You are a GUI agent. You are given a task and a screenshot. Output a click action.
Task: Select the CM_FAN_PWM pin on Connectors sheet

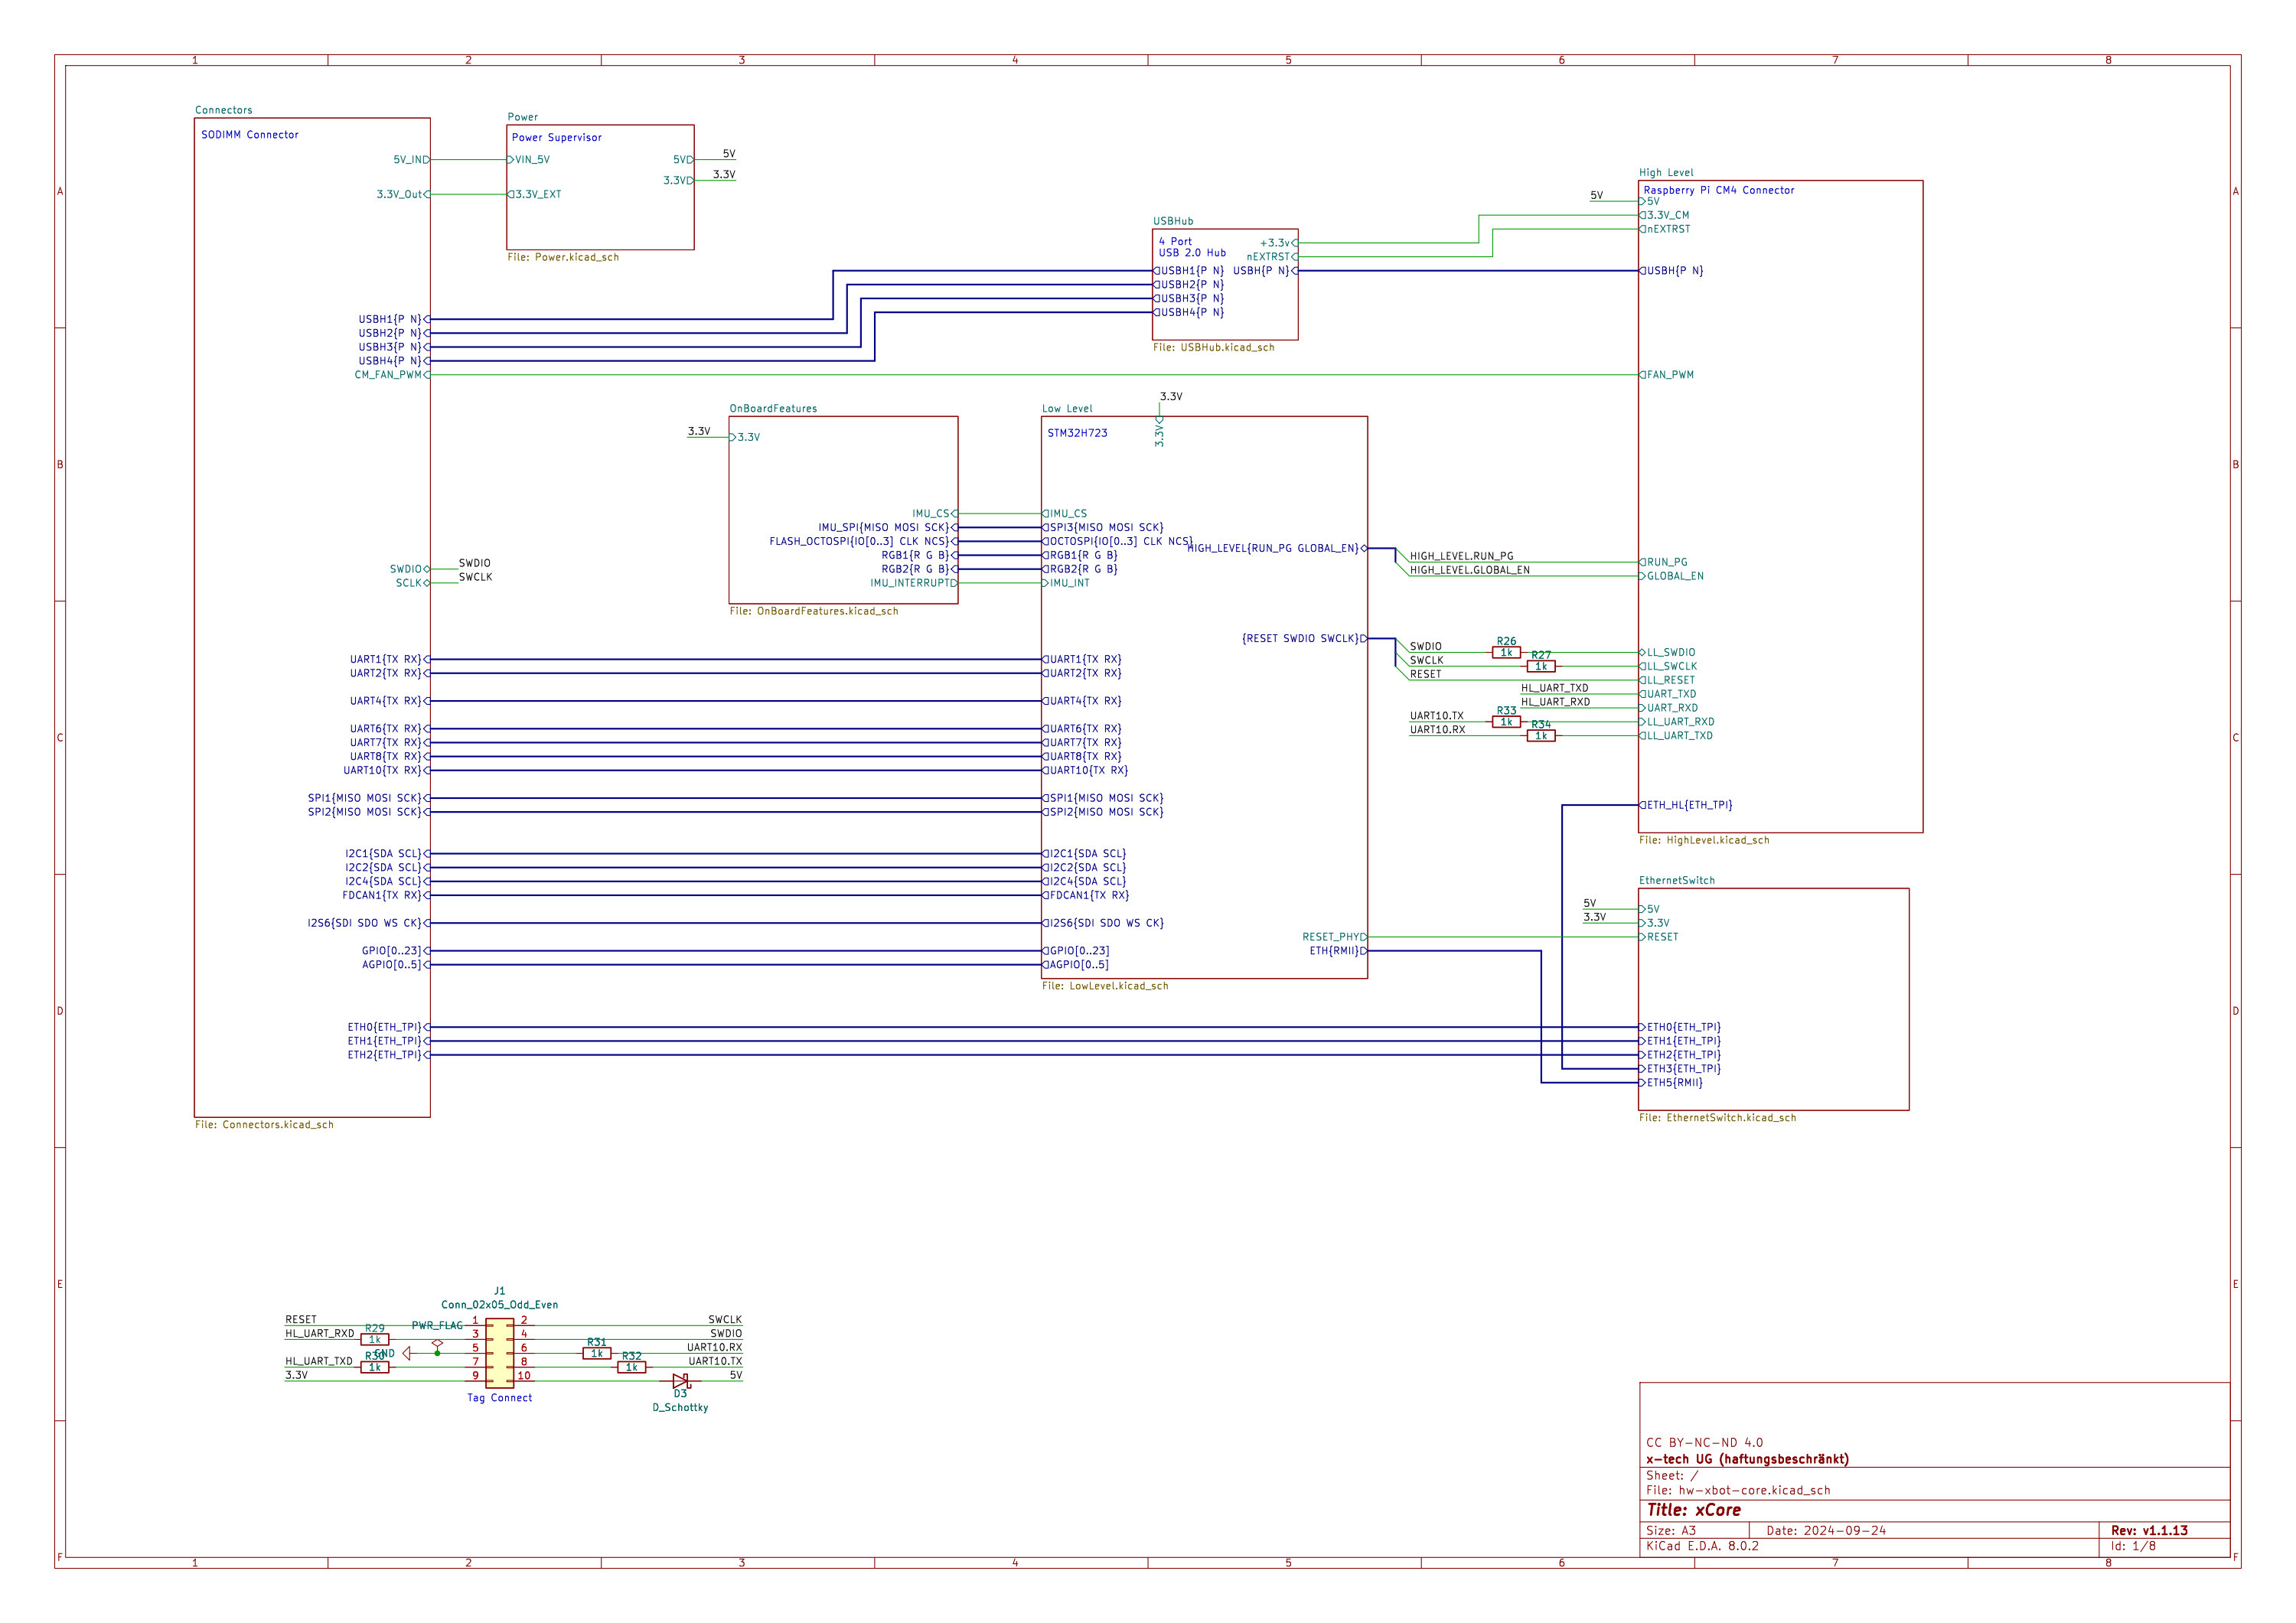[392, 375]
